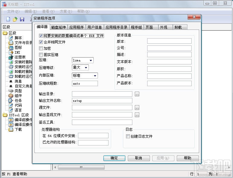
Task: Open the 压缩等级 dropdown
Action: [x=80, y=67]
